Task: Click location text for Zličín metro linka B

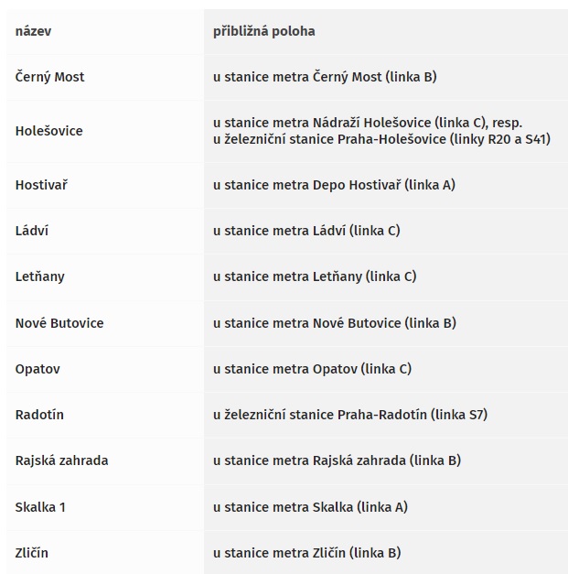Action: (x=307, y=553)
